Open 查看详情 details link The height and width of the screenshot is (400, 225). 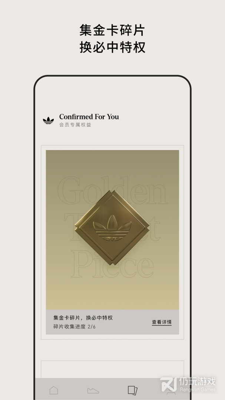[x=162, y=322]
